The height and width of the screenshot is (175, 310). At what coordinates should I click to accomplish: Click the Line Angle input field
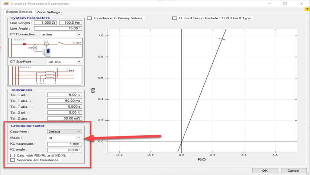[58, 28]
